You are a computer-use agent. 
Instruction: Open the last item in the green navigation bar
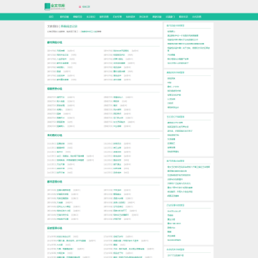(x=196, y=16)
